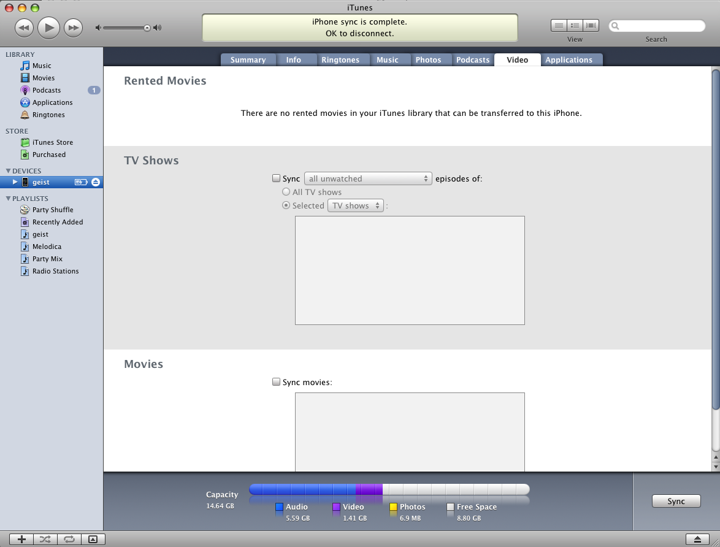Click the bottom-right eject disc button
This screenshot has height=547, width=720.
697,539
